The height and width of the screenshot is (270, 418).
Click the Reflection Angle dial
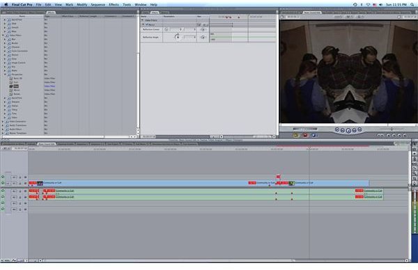[177, 37]
